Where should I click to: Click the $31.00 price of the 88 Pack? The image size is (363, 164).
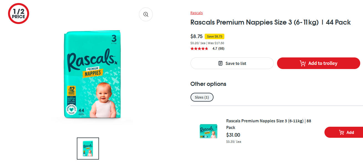(x=233, y=135)
